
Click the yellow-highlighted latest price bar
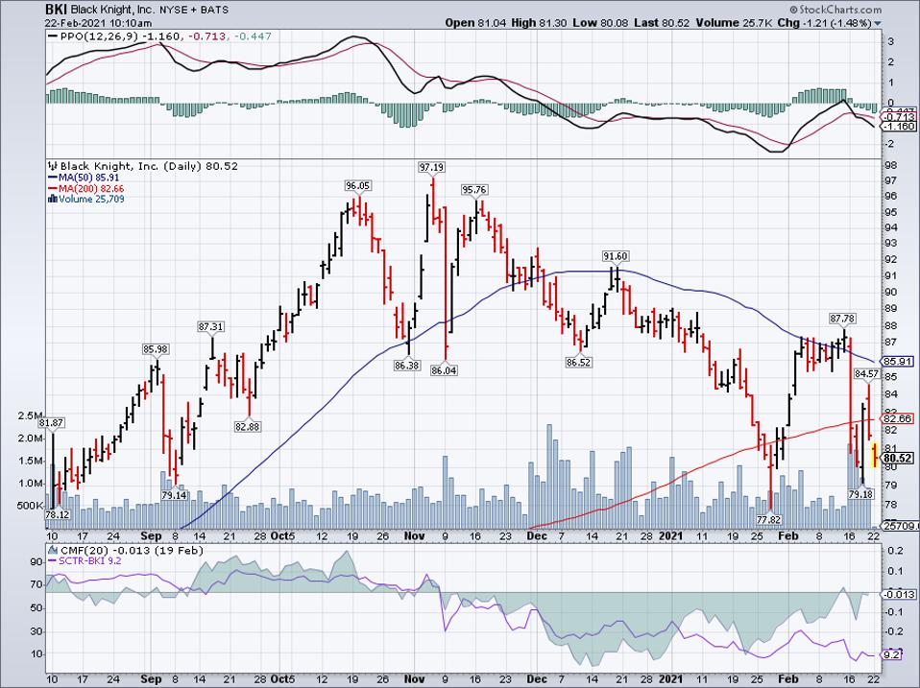pos(874,456)
